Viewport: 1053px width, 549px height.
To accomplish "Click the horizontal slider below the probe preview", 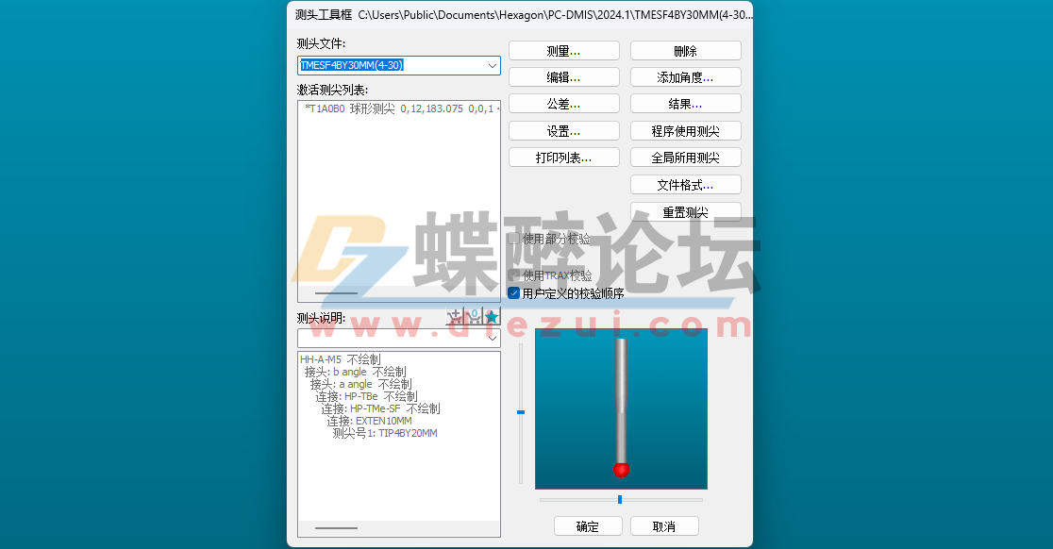I will point(621,500).
